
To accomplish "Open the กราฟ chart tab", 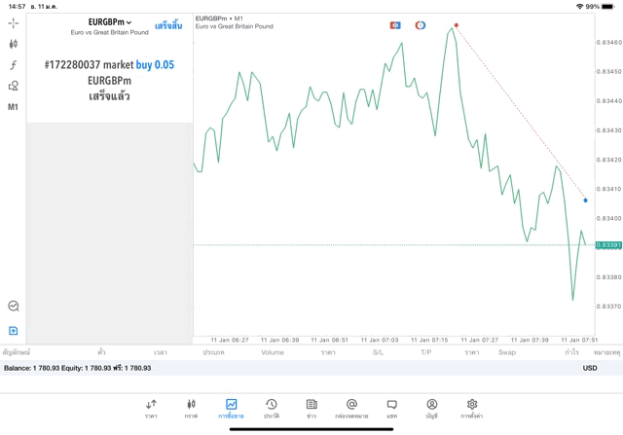I will point(191,408).
